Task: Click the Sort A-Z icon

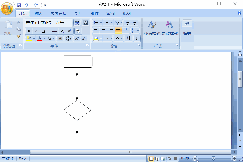Action: click(128, 38)
